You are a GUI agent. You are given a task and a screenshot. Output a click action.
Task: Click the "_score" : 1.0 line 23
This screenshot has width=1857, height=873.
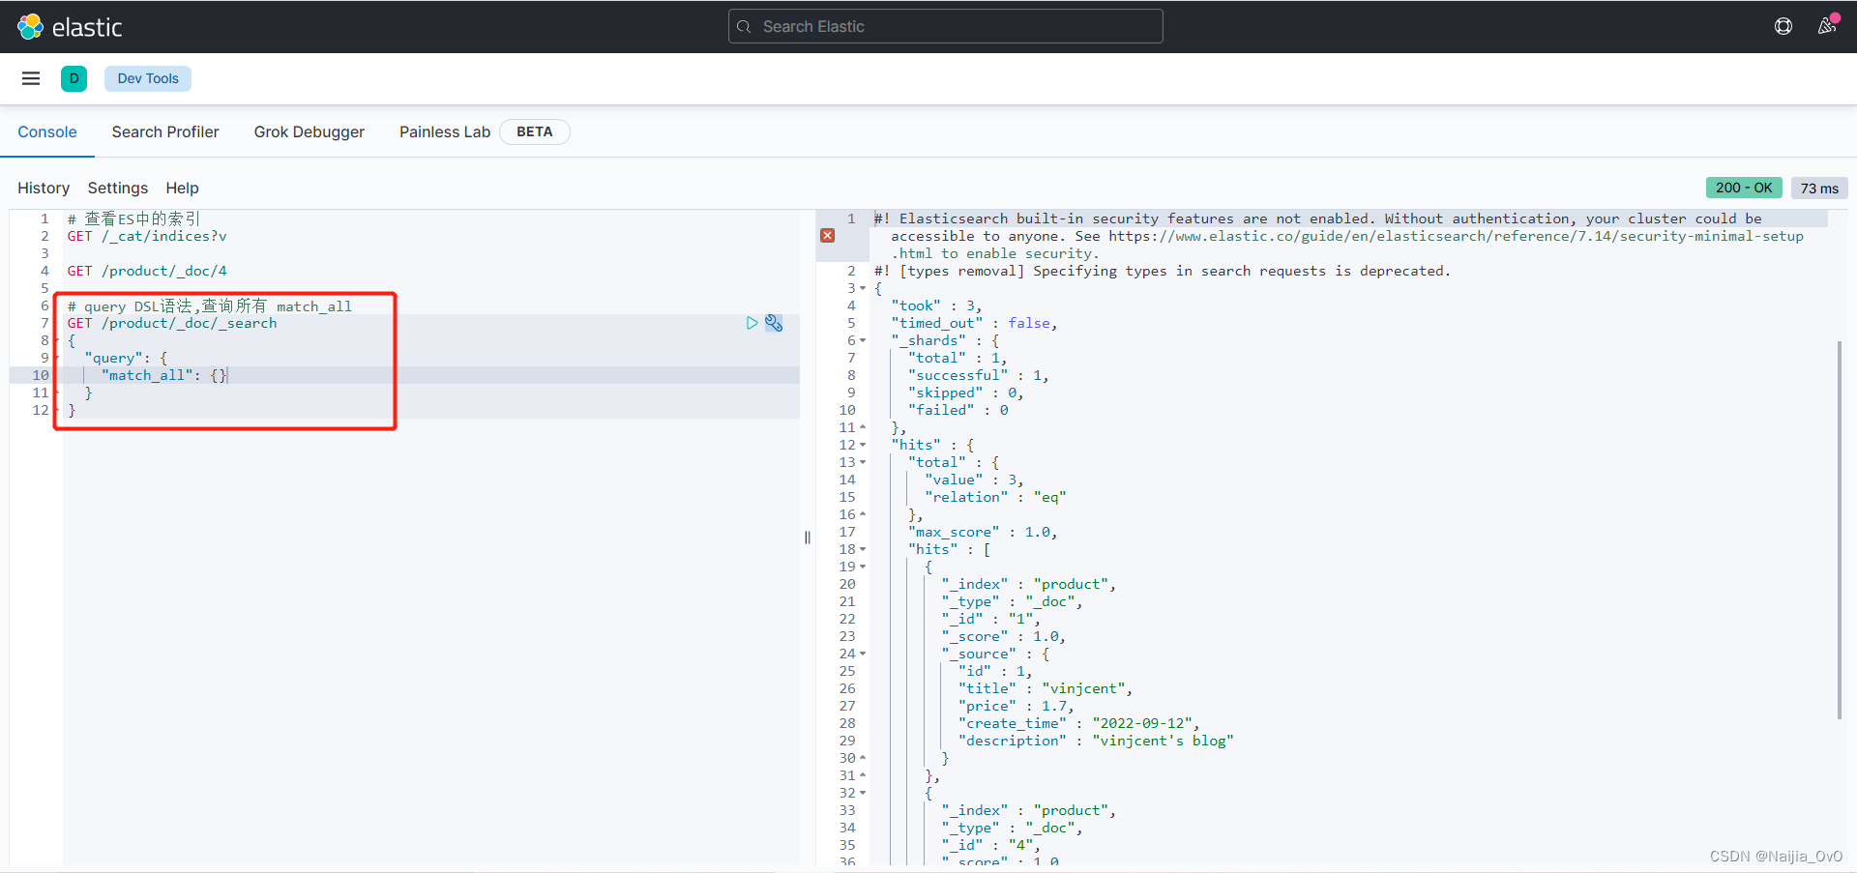(1004, 636)
